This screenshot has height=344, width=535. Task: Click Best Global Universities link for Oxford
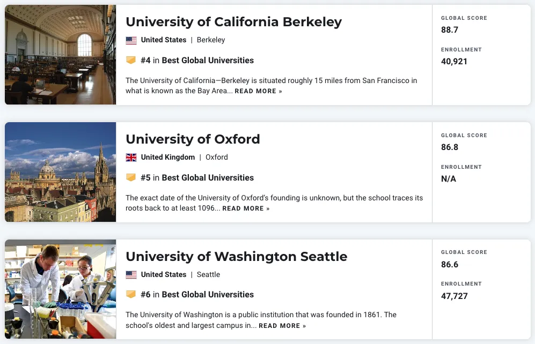(x=208, y=177)
